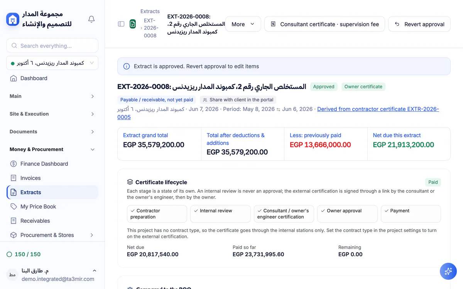
Task: Click the Consultant certificate receipt icon
Action: click(273, 24)
